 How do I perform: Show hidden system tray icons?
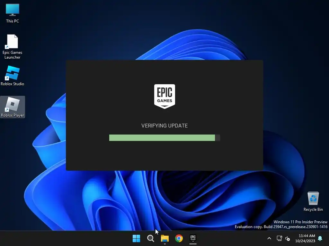[x=269, y=238]
